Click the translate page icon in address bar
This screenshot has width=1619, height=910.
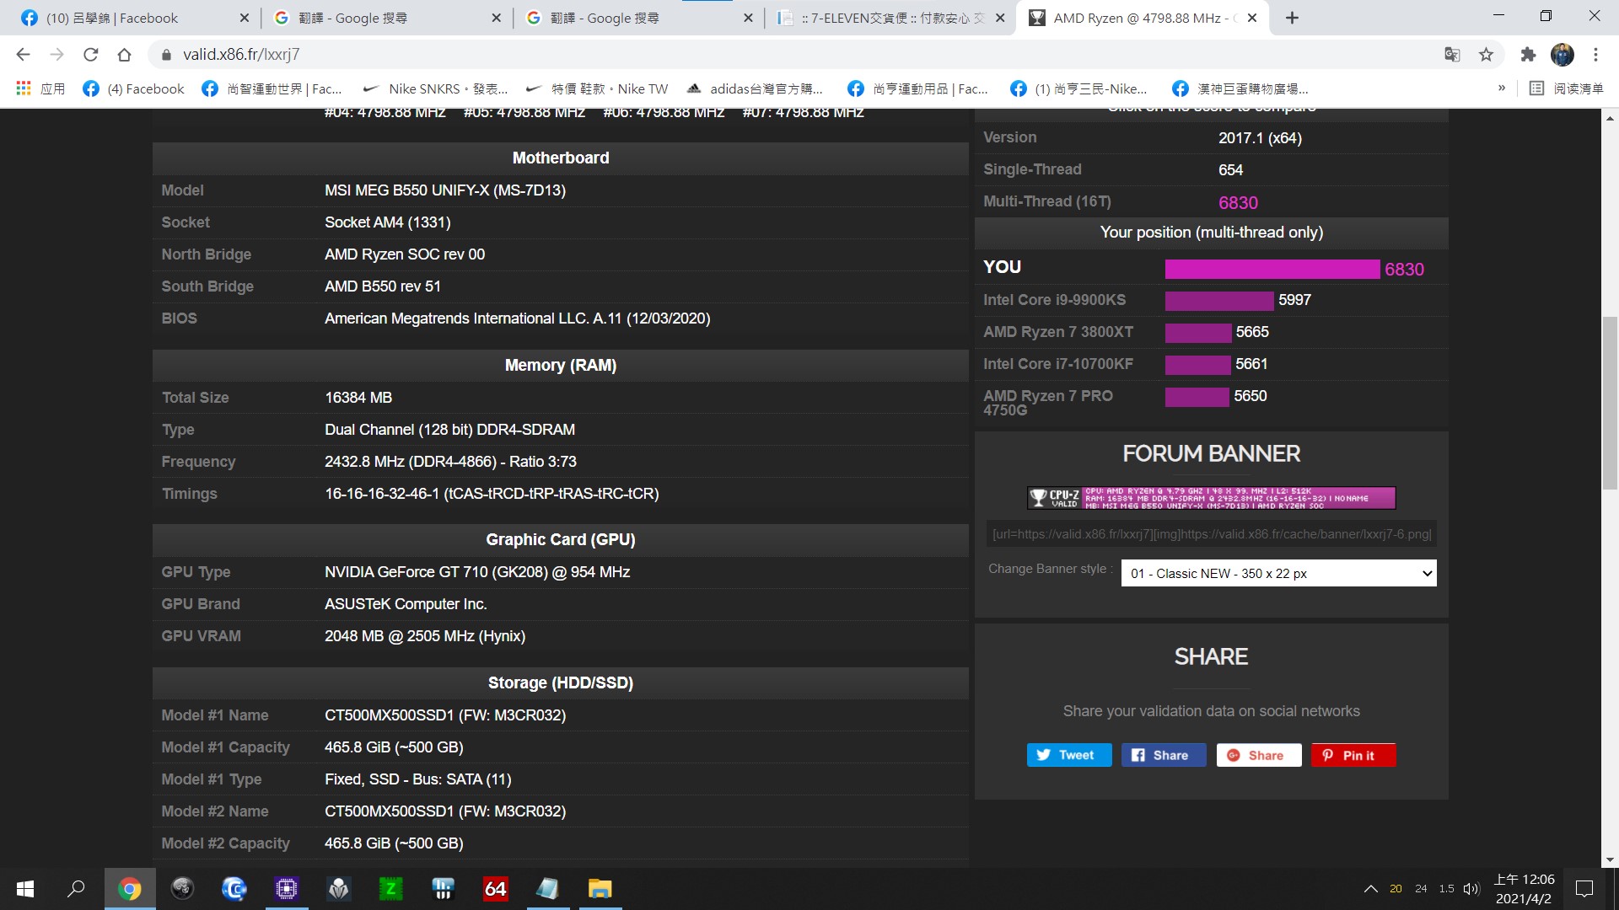(1452, 55)
